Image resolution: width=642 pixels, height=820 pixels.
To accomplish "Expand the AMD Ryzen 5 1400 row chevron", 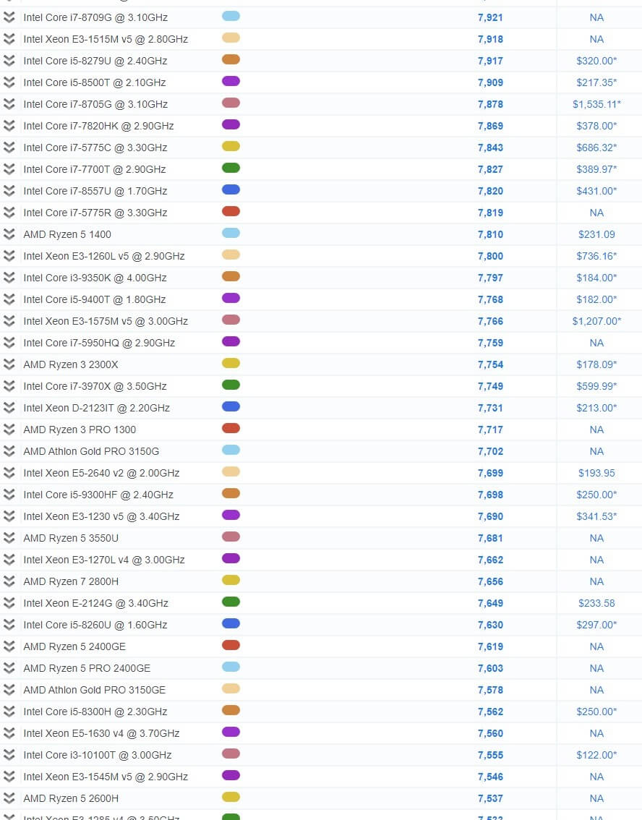I will [x=9, y=234].
